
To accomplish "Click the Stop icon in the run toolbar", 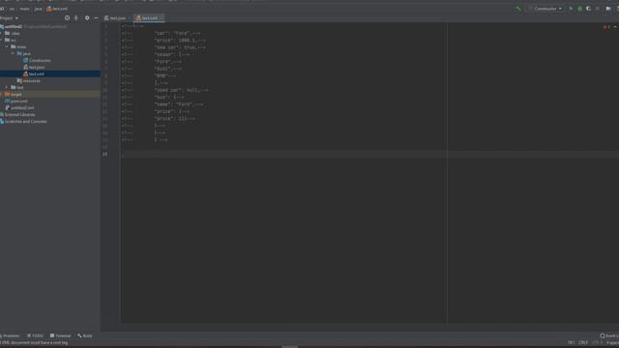I will 598,9.
